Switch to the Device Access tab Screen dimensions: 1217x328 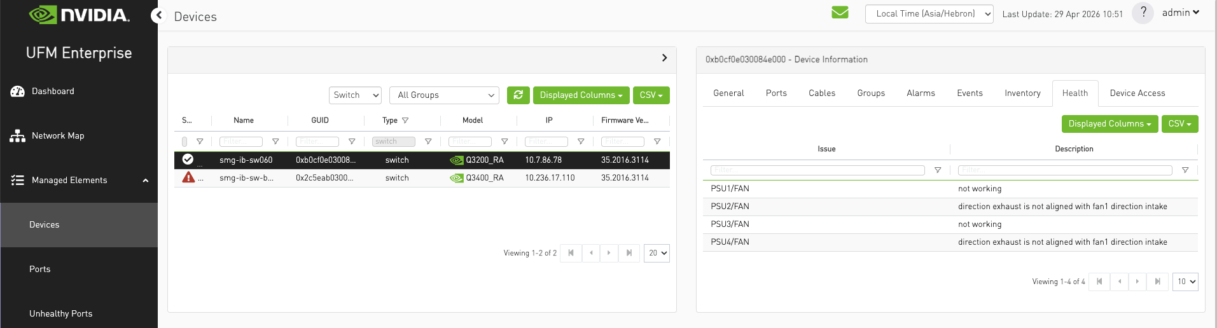coord(1137,93)
